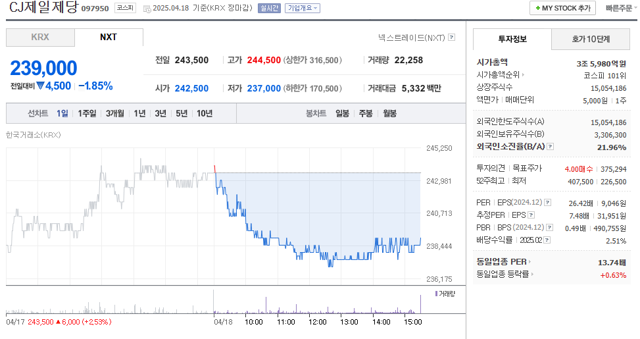Click the 26.42배 PER value
640x339 pixels.
(581, 203)
